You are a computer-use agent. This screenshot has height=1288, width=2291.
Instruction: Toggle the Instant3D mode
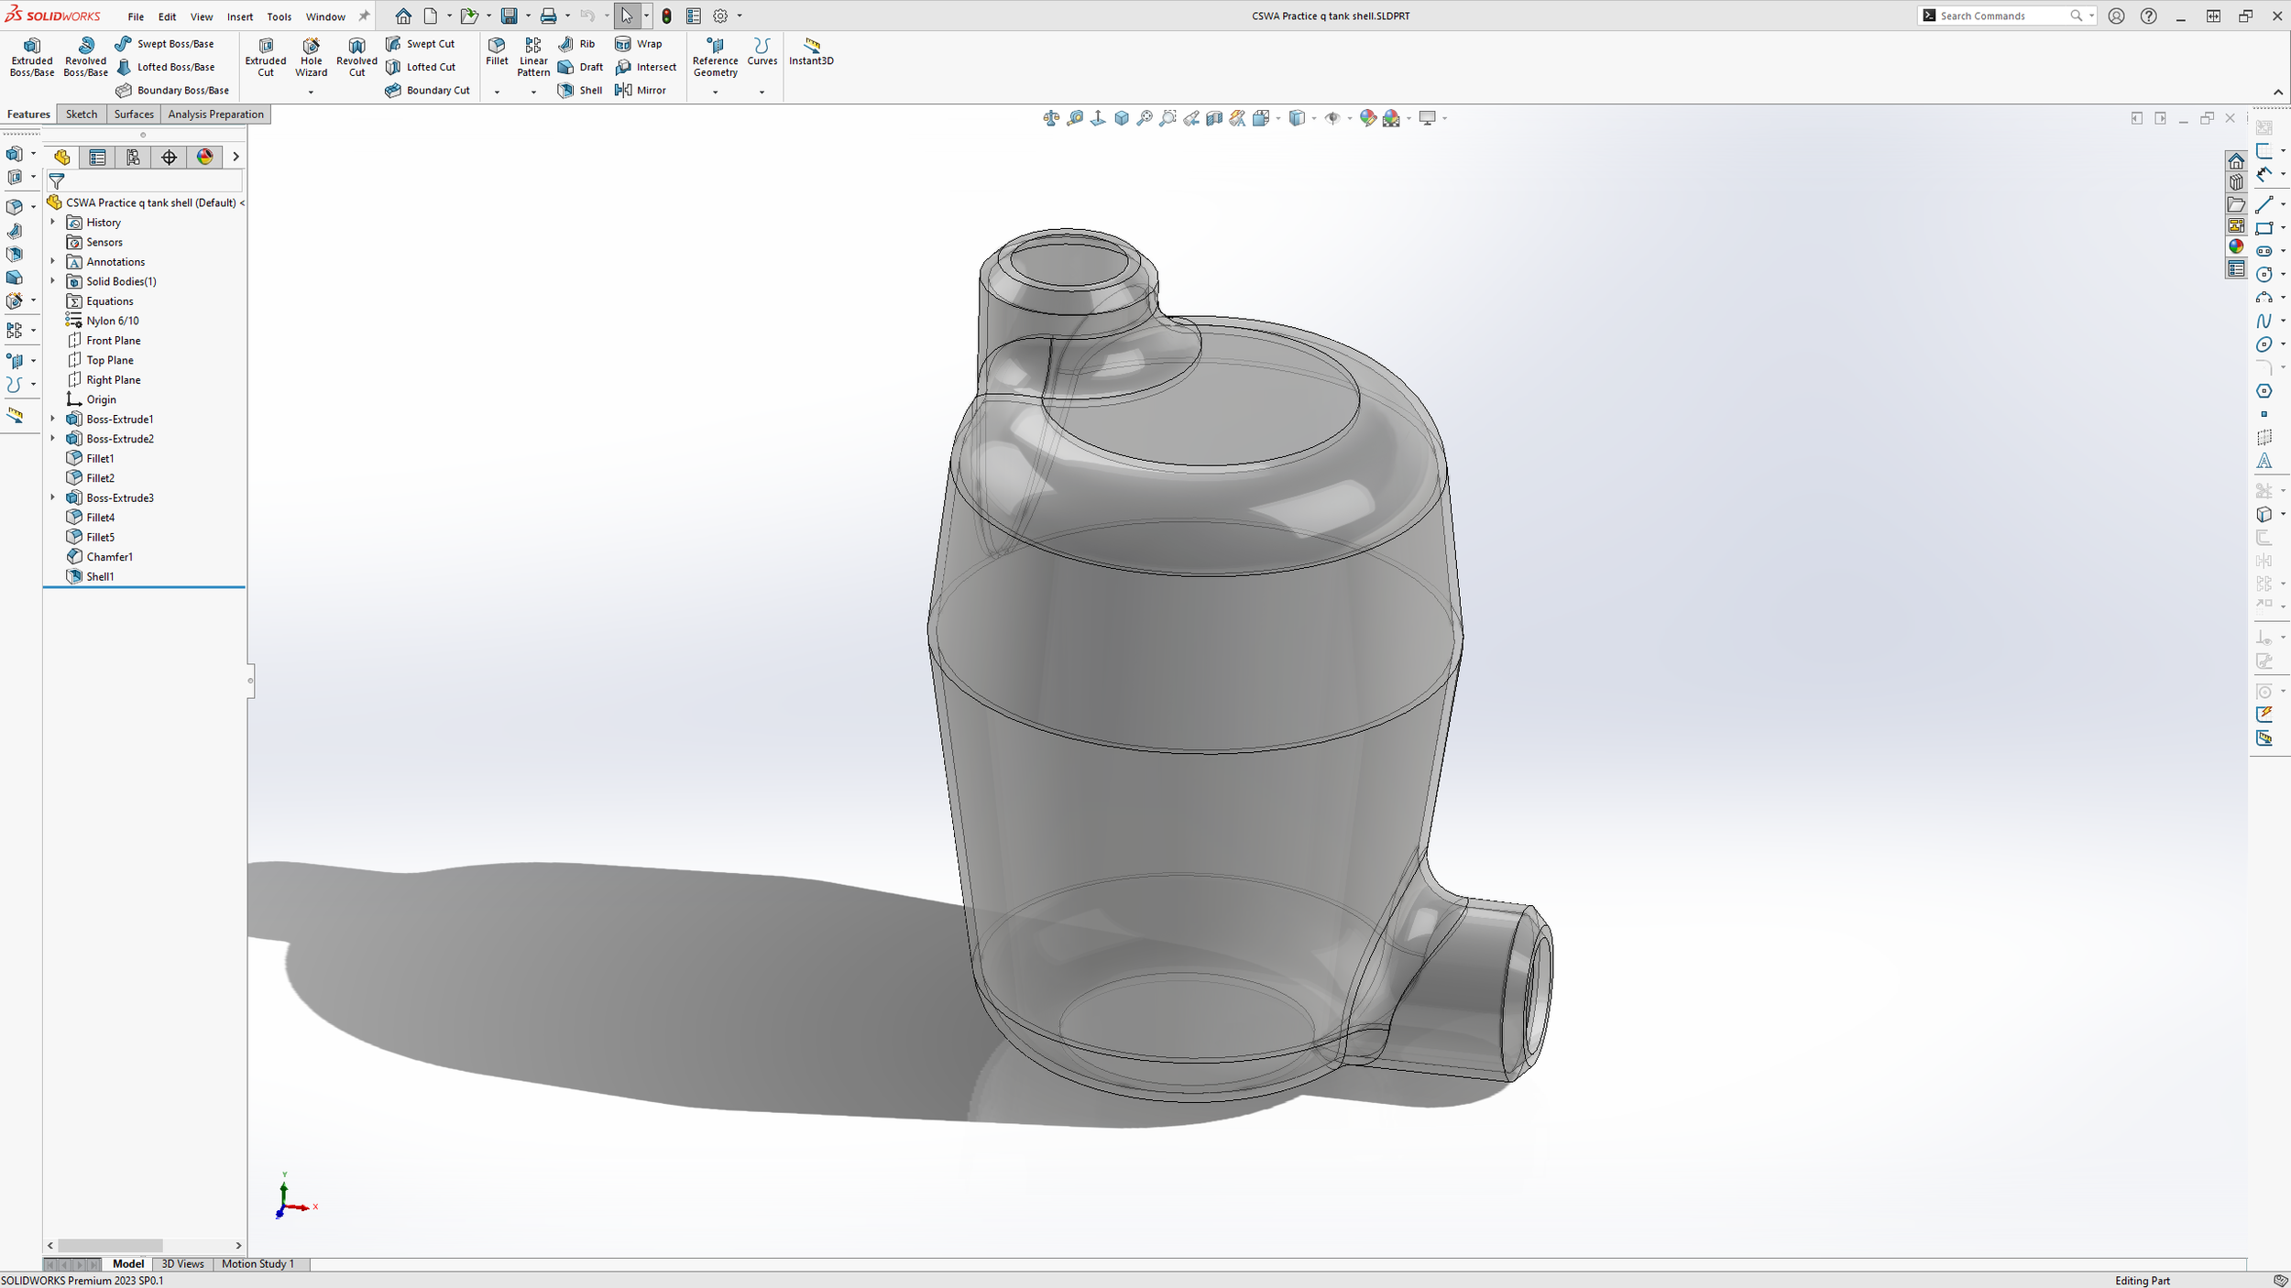pyautogui.click(x=811, y=51)
